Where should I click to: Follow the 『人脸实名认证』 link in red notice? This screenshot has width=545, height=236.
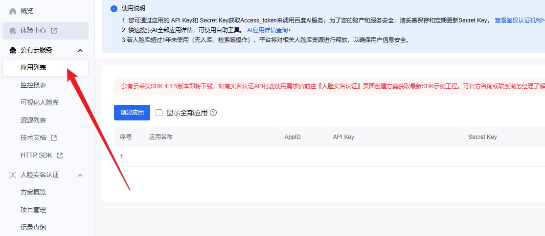pyautogui.click(x=340, y=86)
